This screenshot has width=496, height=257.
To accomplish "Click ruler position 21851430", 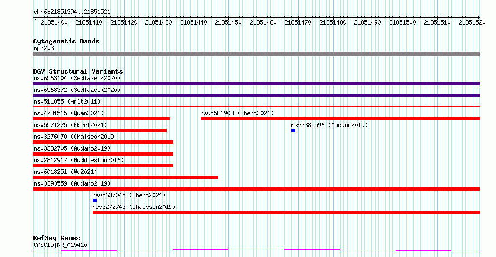I will coord(158,22).
